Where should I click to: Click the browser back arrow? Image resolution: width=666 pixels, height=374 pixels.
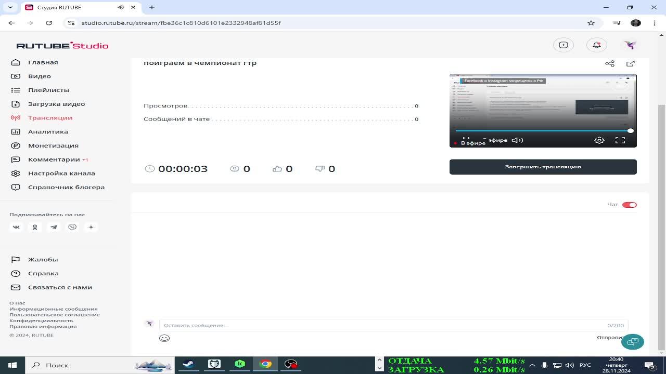click(x=11, y=23)
